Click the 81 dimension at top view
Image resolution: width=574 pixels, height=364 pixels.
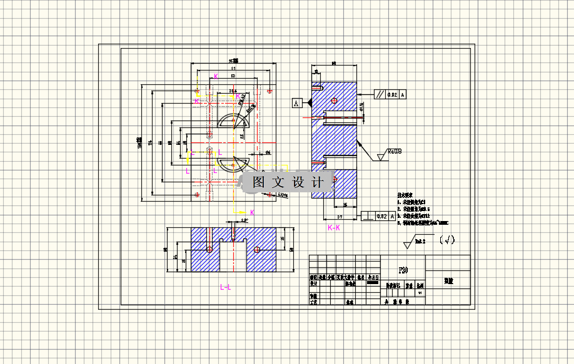tap(233, 68)
